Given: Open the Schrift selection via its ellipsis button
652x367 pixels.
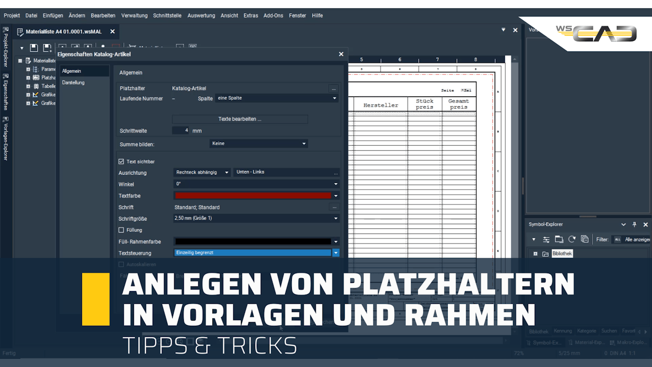Looking at the screenshot, I should point(335,207).
